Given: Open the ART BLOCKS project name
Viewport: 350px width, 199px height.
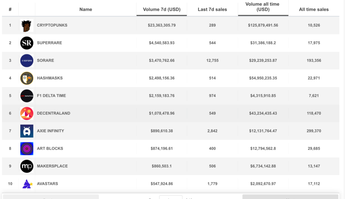Looking at the screenshot, I should click(50, 149).
